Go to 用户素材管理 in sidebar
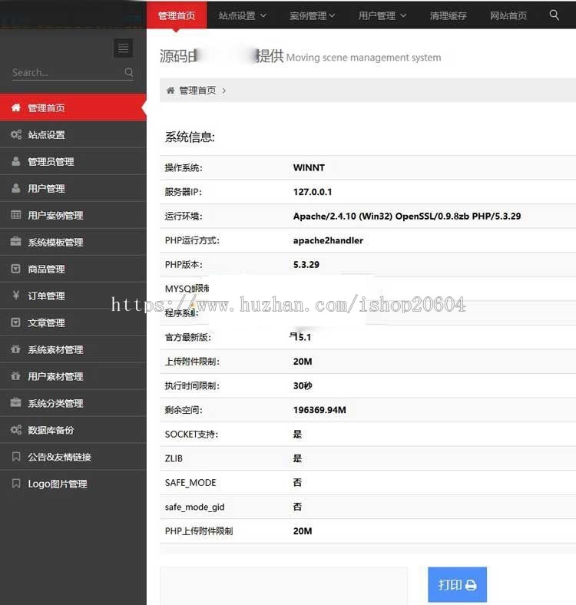Viewport: 576px width, 605px height. click(73, 376)
